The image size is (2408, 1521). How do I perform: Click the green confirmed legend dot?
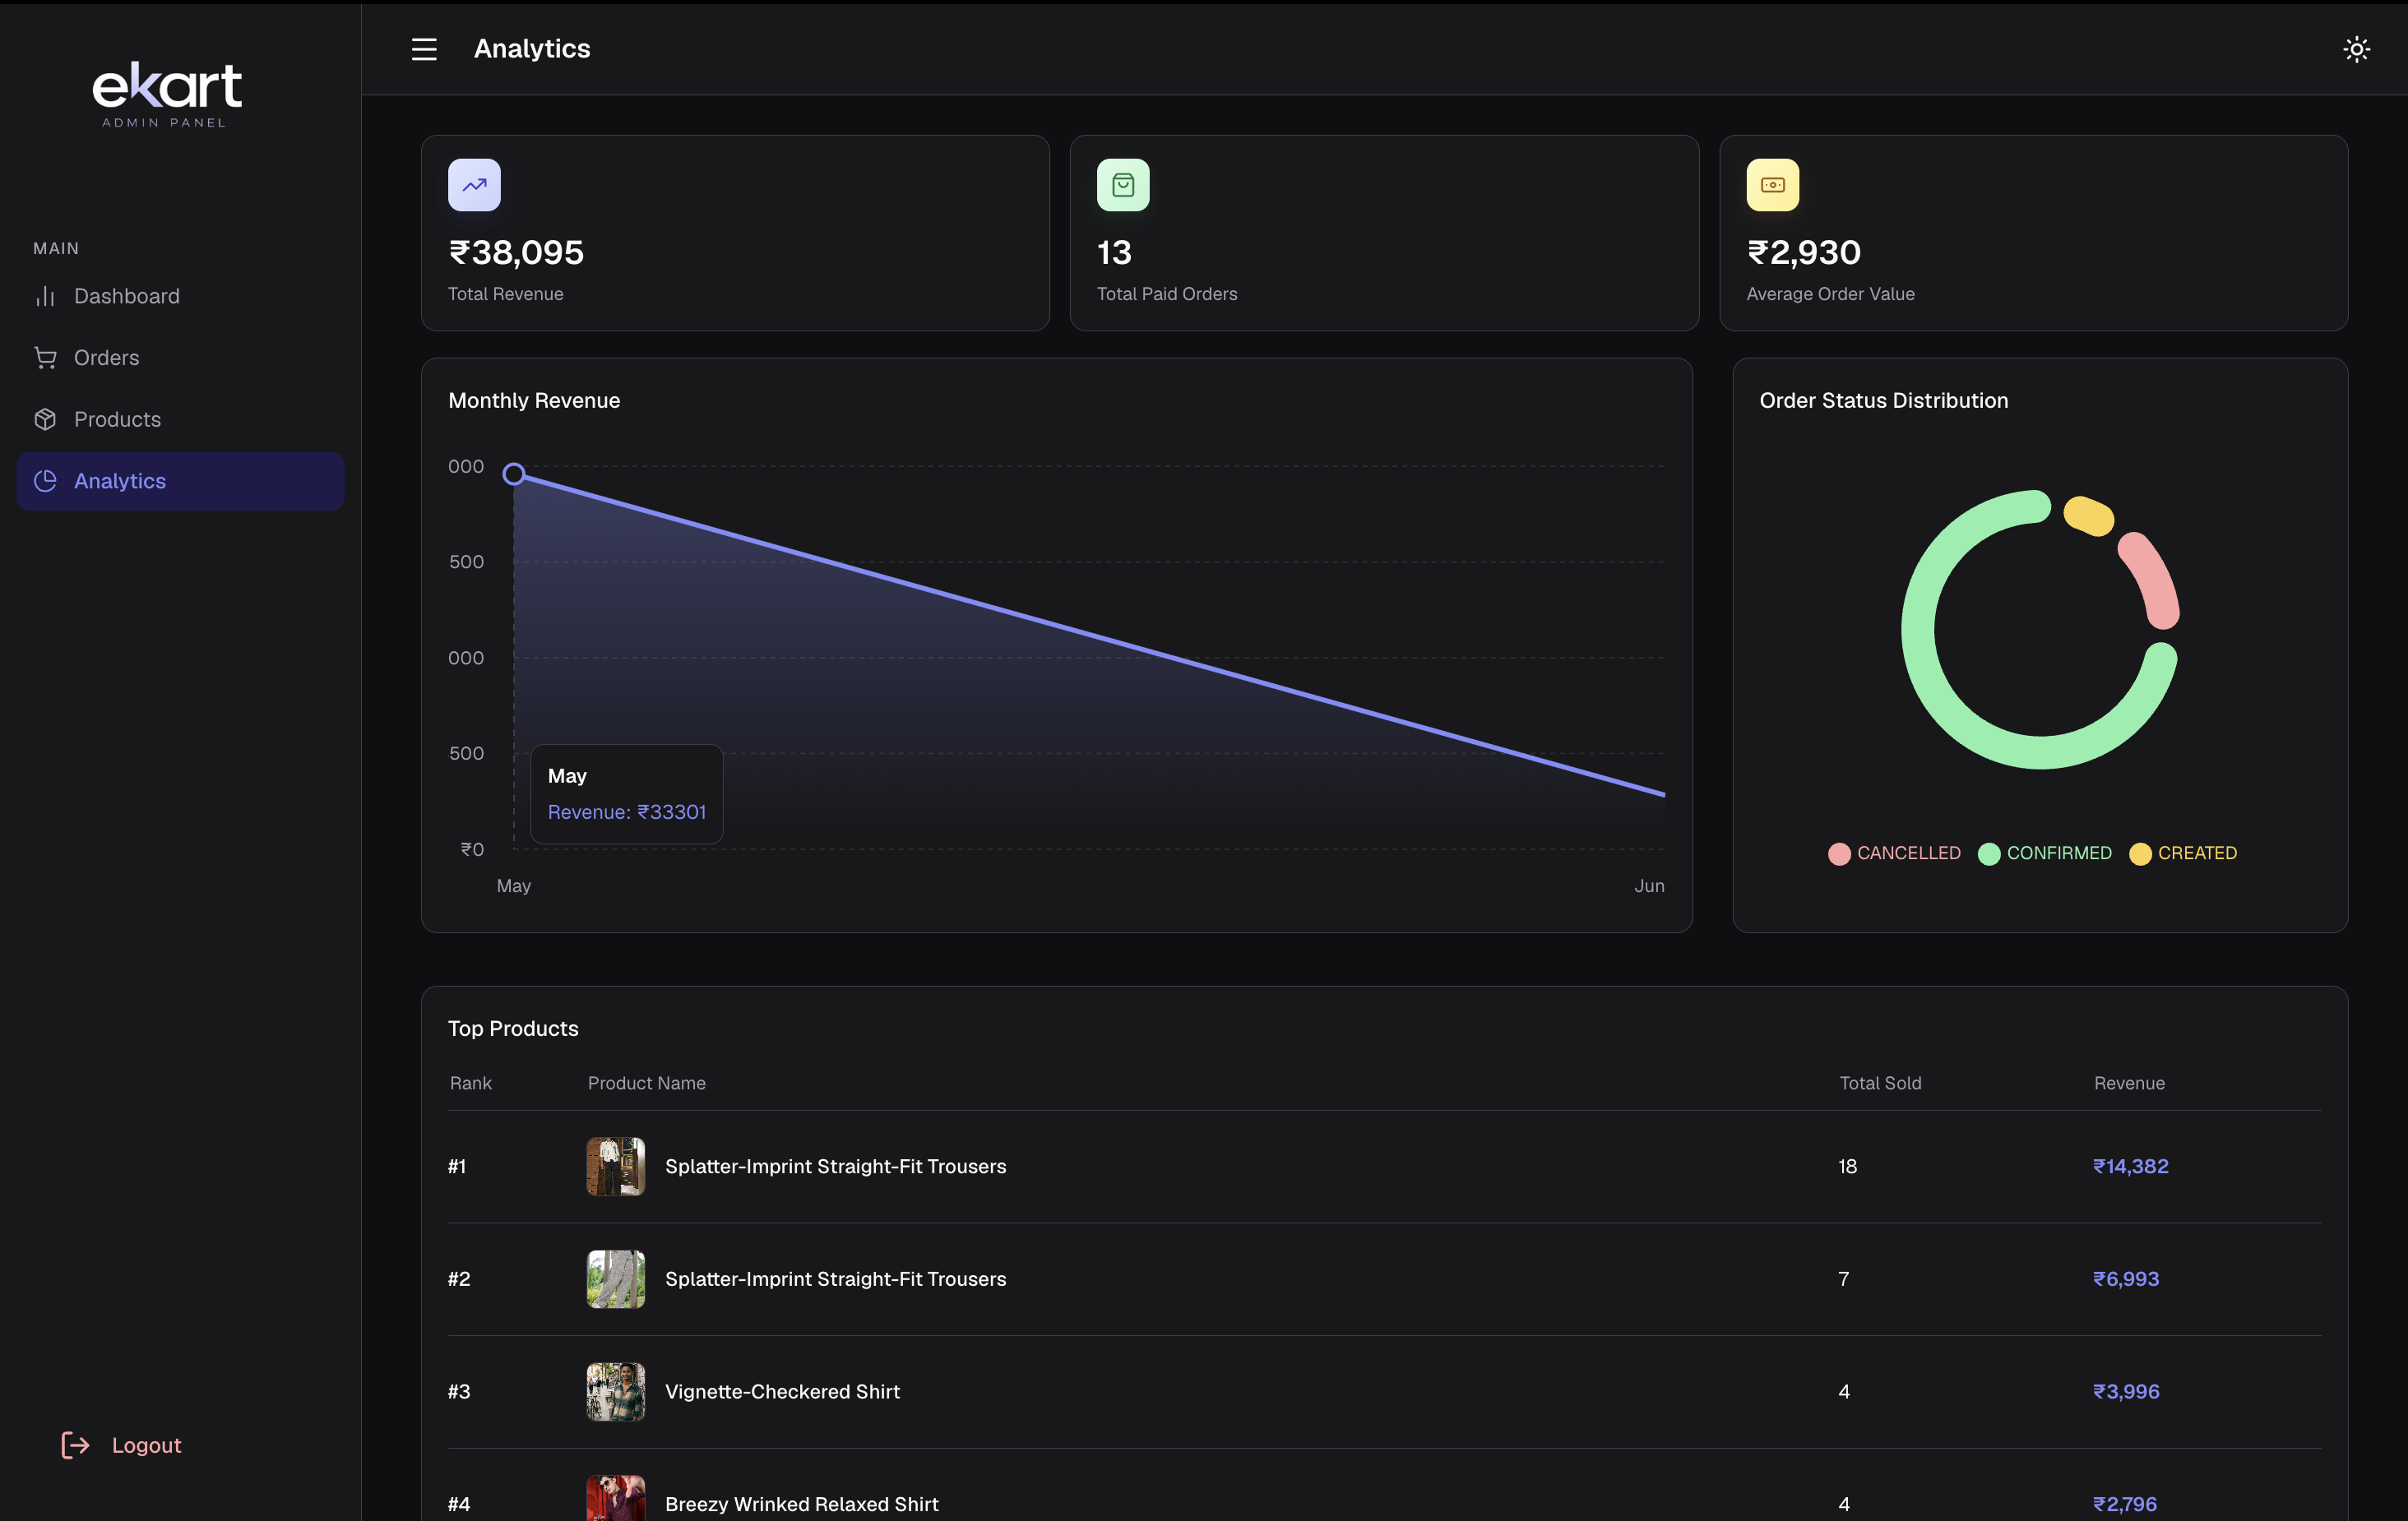click(x=1989, y=854)
